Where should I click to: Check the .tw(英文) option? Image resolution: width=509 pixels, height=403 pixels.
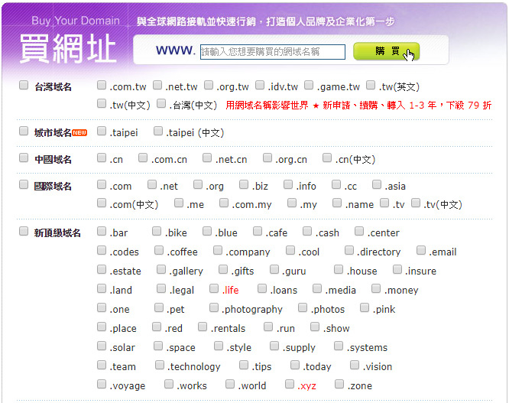coord(371,86)
